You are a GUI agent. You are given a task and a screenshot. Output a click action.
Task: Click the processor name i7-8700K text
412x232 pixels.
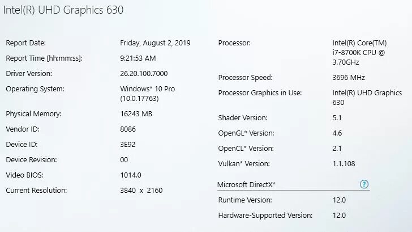[x=358, y=52]
